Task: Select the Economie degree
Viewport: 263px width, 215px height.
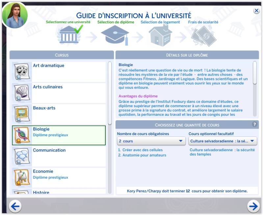Action: [x=59, y=178]
